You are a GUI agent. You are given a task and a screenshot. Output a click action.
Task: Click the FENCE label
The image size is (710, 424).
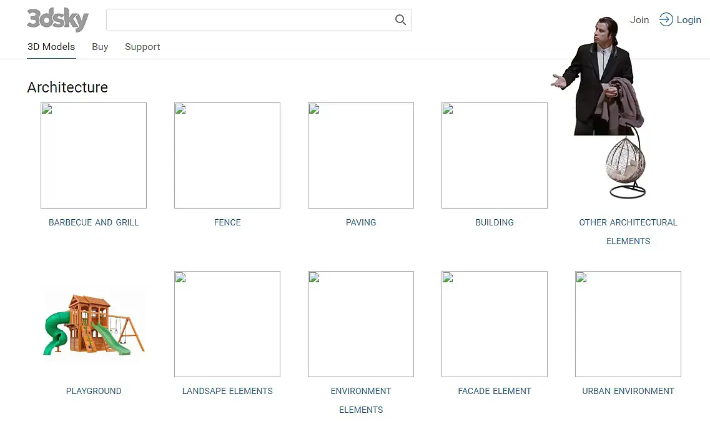click(227, 222)
